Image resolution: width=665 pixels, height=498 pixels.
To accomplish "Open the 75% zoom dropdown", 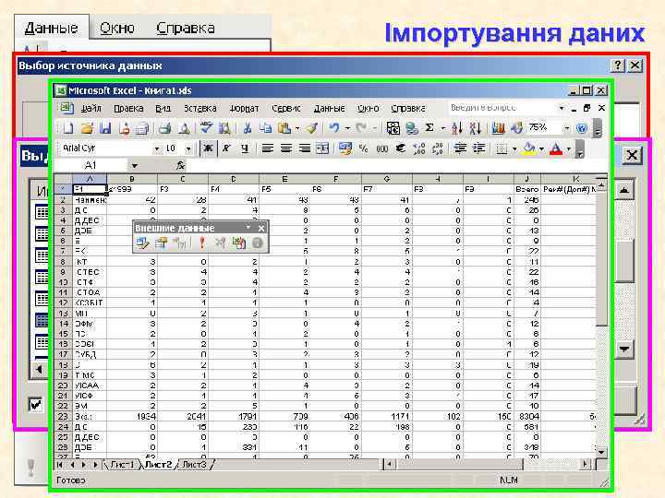I will [x=566, y=128].
